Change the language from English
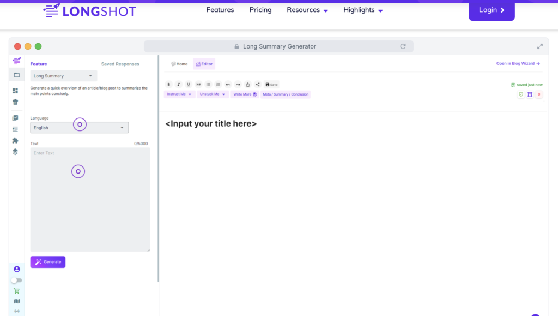Image resolution: width=558 pixels, height=316 pixels. click(79, 127)
